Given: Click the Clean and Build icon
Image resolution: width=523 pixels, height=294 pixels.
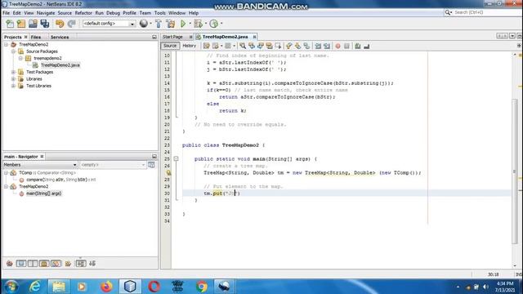Looking at the screenshot, I should pos(171,24).
